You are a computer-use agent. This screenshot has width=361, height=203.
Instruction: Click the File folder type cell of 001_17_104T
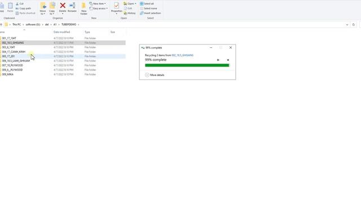(90, 38)
